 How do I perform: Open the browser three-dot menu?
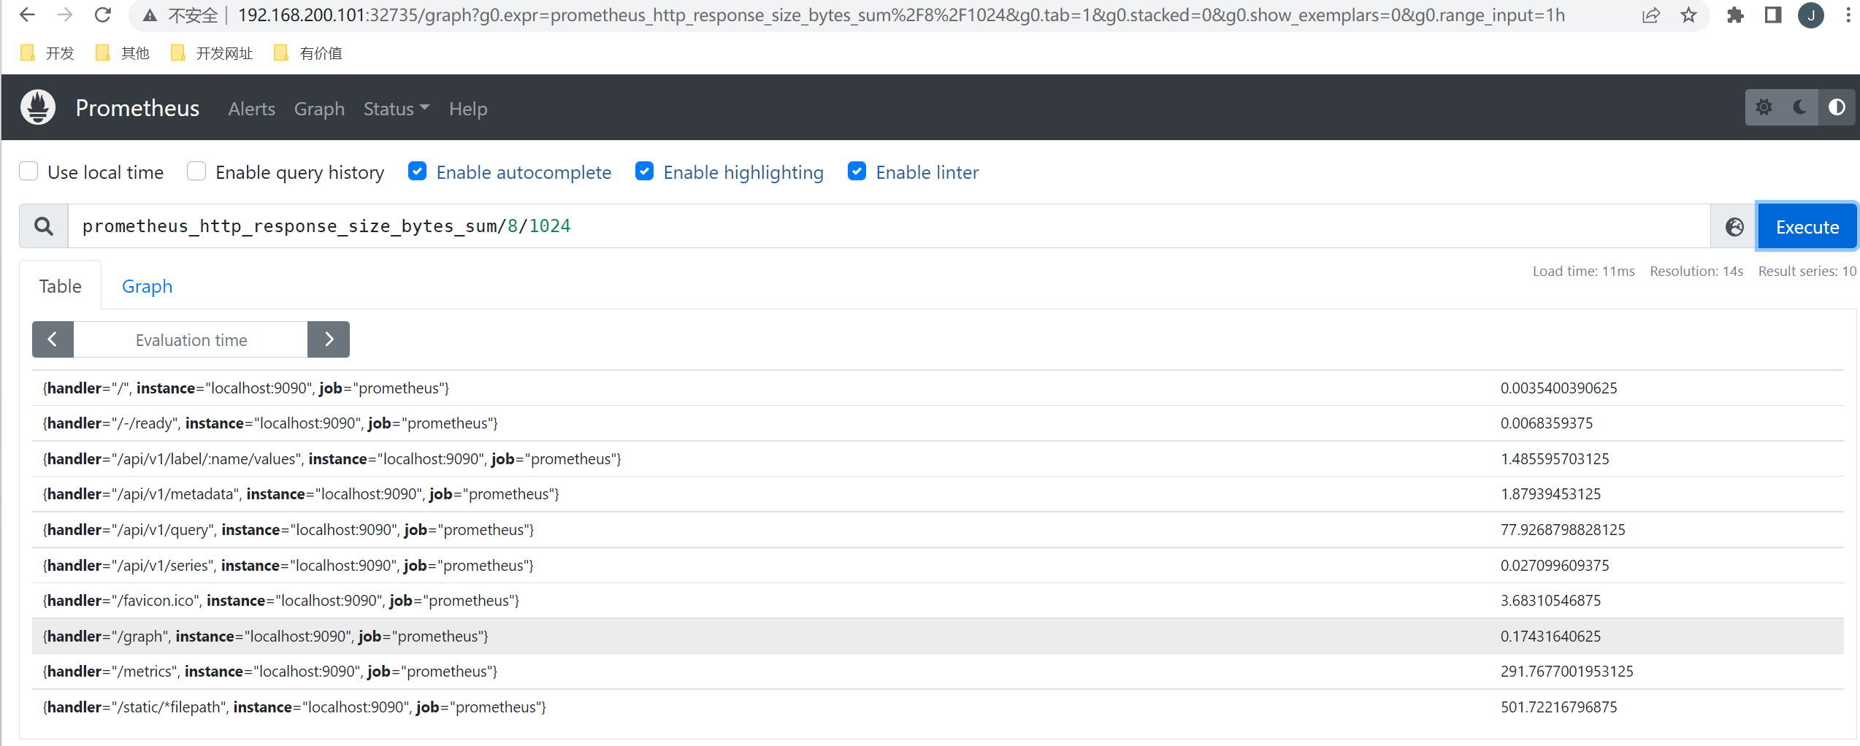tap(1848, 15)
